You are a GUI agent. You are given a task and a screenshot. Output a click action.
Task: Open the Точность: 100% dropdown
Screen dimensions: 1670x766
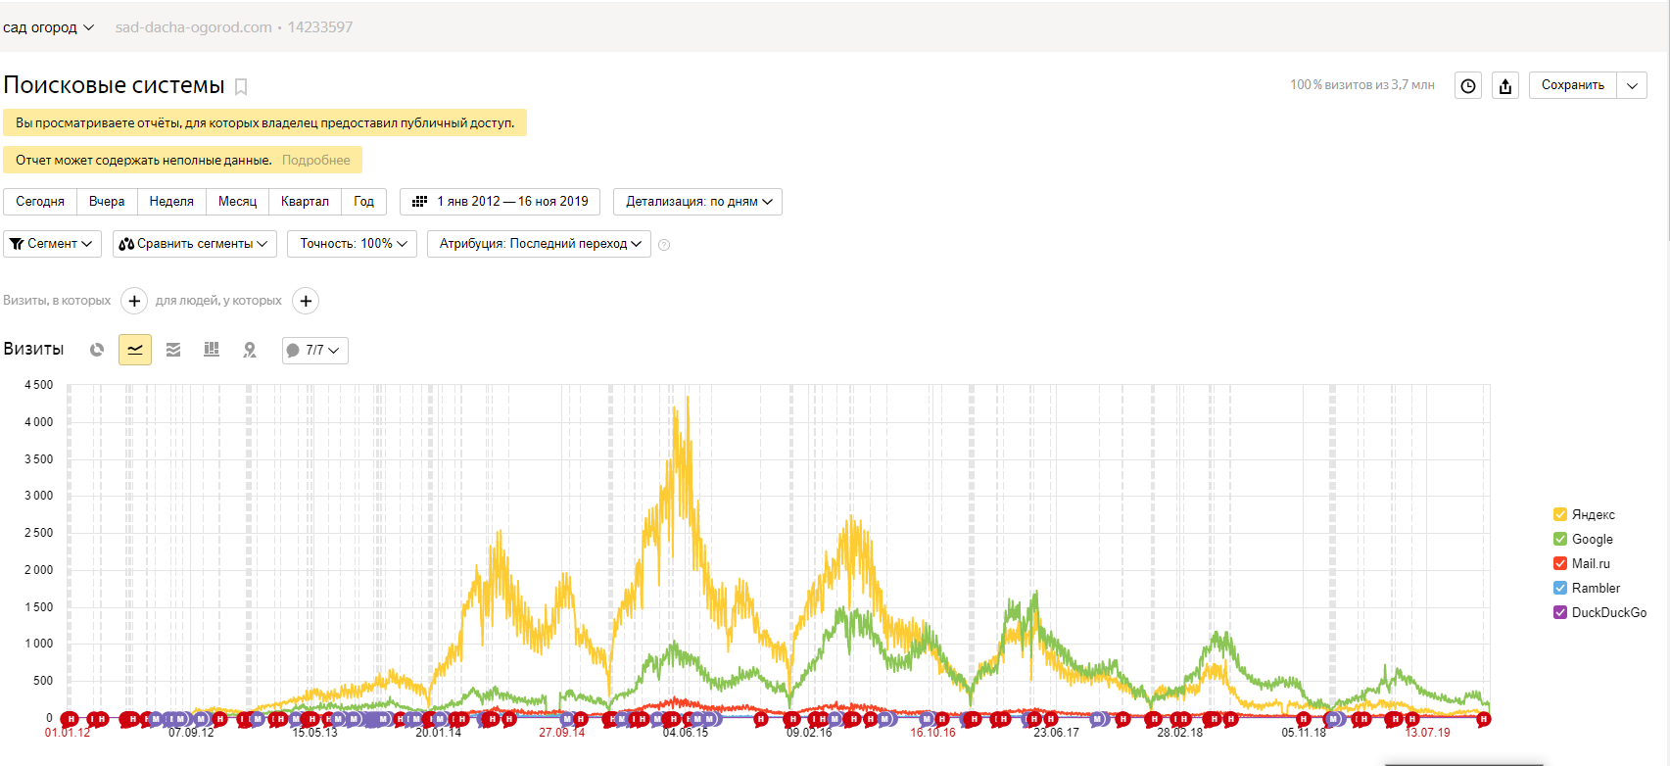coord(352,244)
